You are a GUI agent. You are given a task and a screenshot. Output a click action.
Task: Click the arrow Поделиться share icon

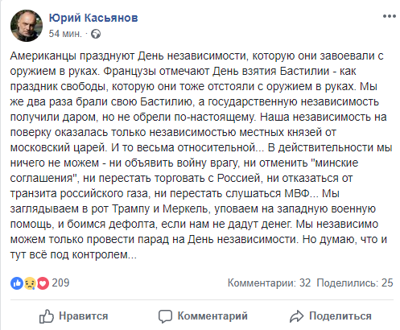pos(296,316)
